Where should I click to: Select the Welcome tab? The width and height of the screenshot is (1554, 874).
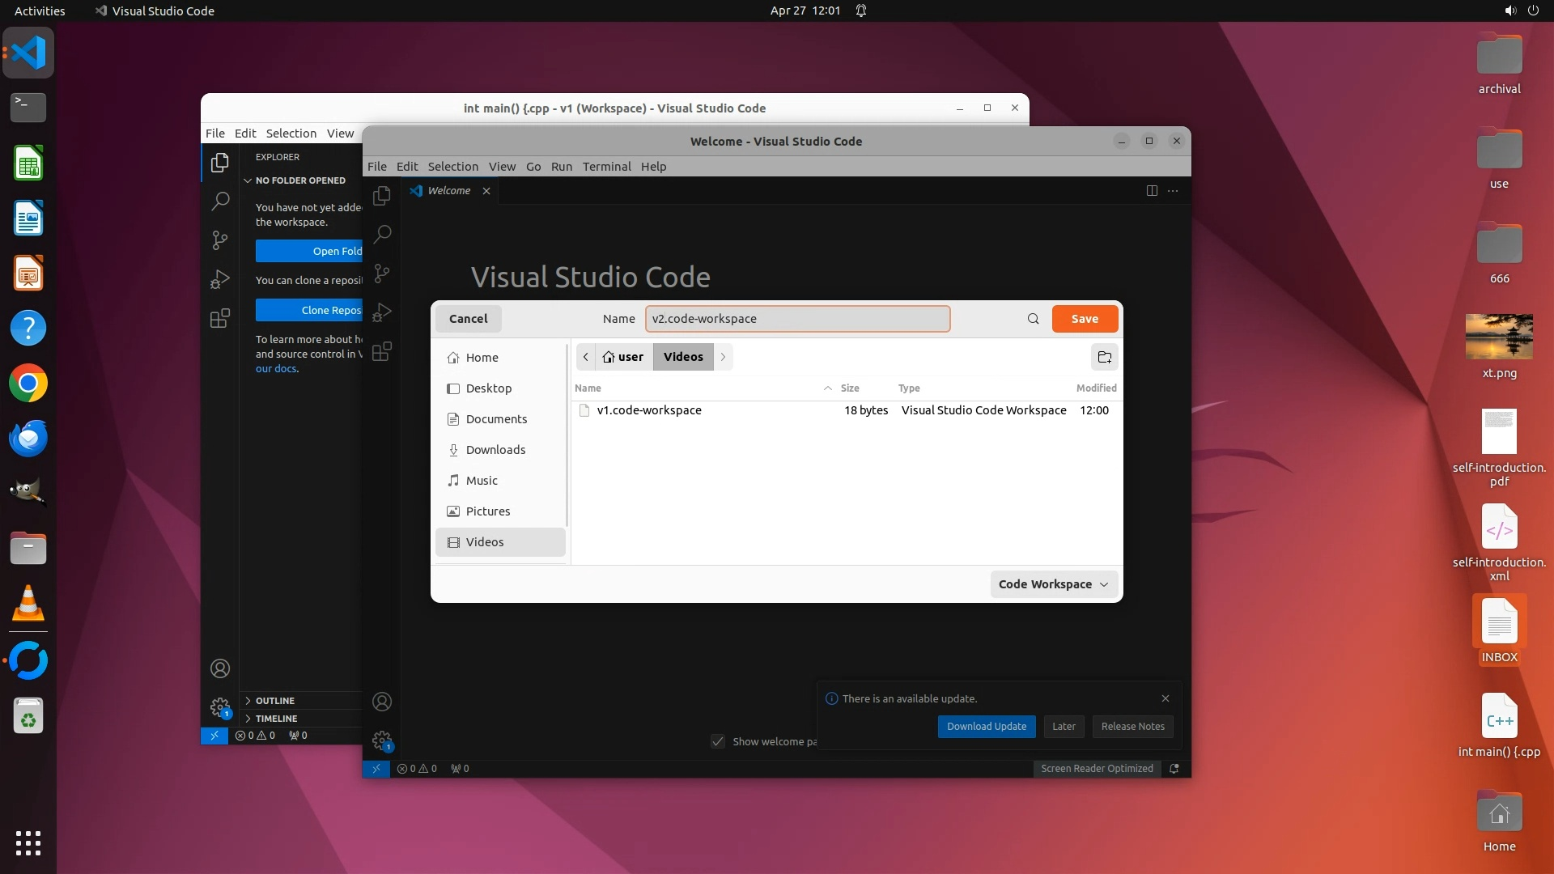click(448, 191)
